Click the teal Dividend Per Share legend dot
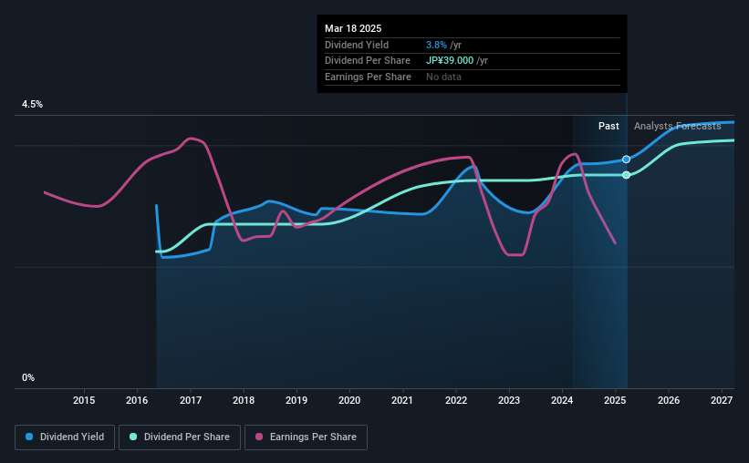Viewport: 749px width, 463px height. pyautogui.click(x=133, y=437)
